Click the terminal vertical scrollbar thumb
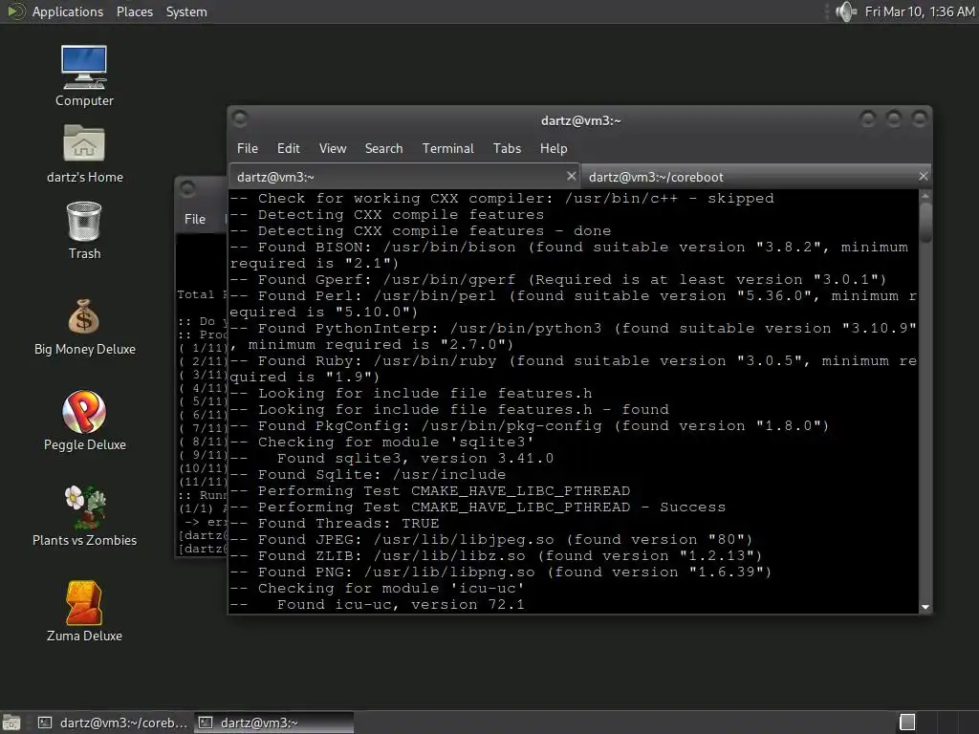The width and height of the screenshot is (979, 734). click(925, 222)
